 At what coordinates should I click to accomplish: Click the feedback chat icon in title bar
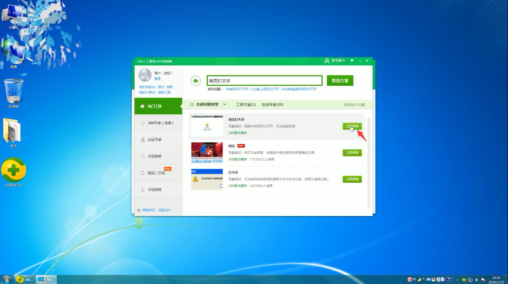(352, 60)
